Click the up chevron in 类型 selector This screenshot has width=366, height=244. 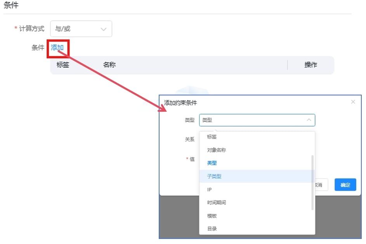309,120
